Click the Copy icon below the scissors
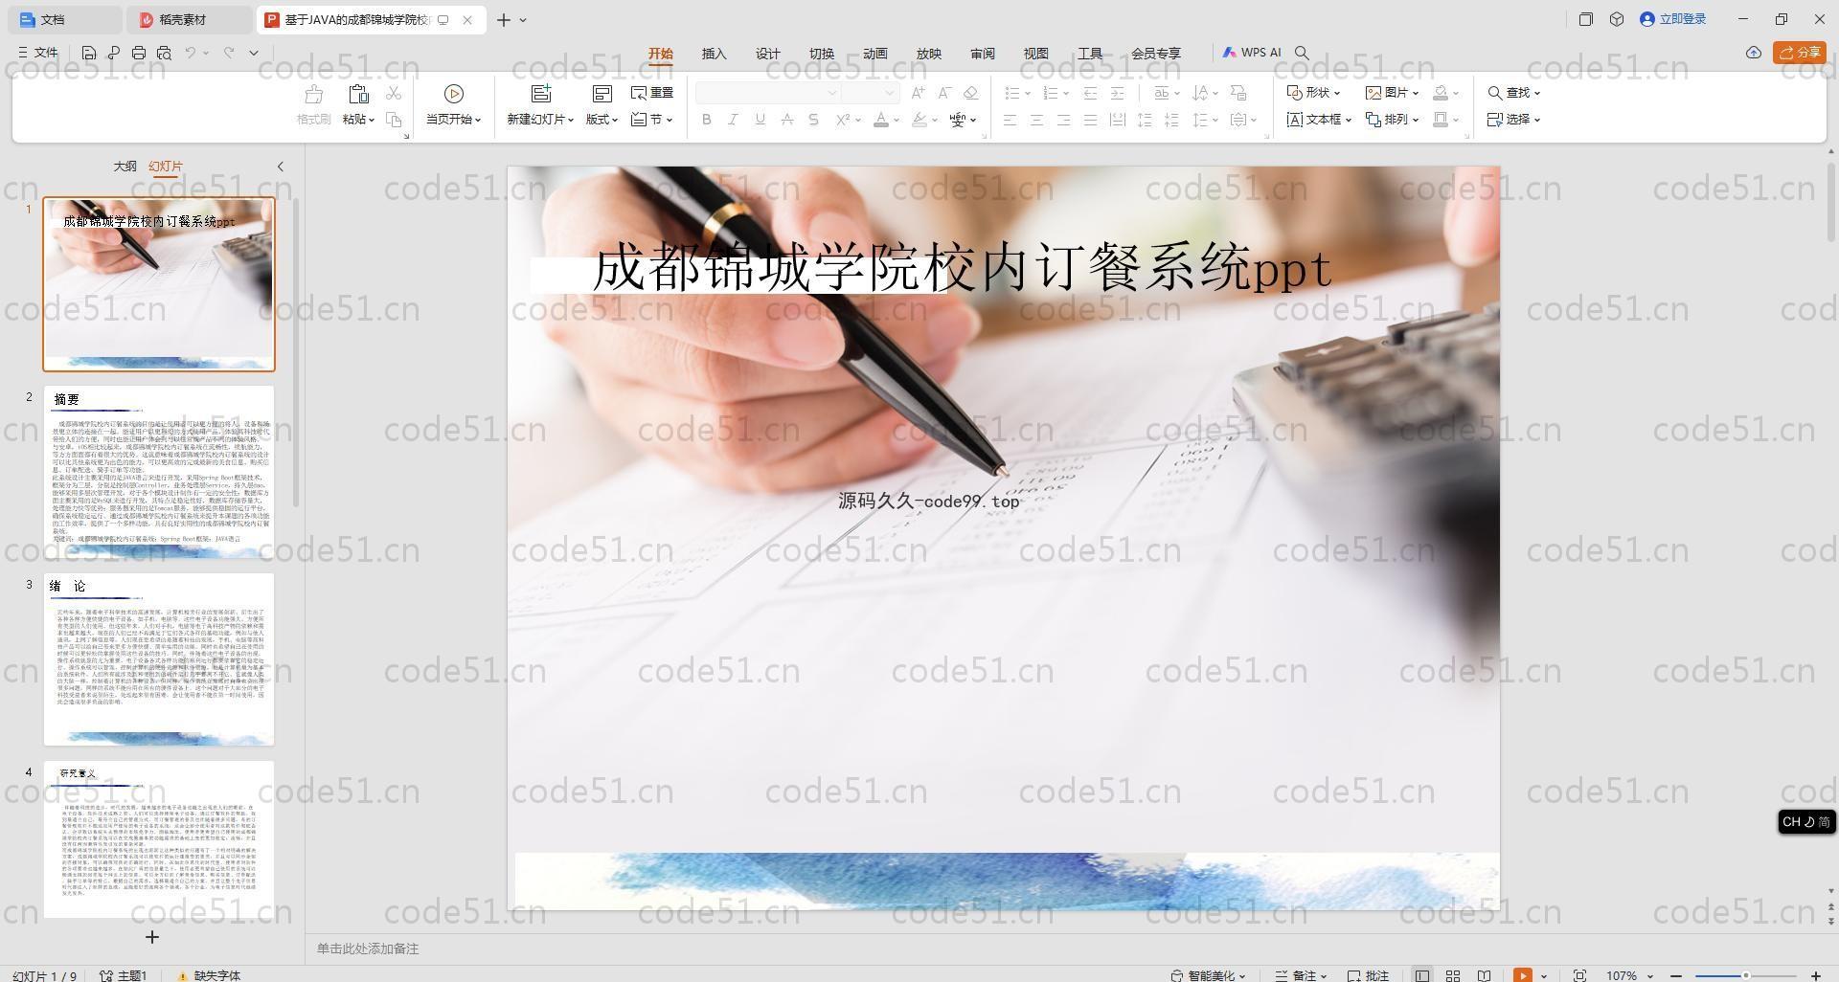The height and width of the screenshot is (982, 1839). point(393,120)
